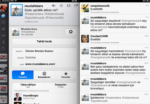Open lists via three-lines sidebar icon
This screenshot has height=104, width=150.
point(3,36)
